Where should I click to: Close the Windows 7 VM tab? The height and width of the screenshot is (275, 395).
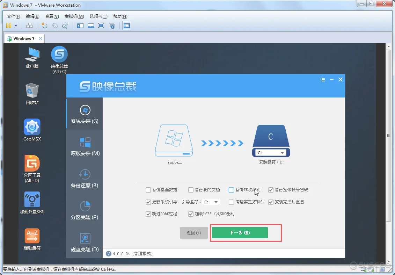40,38
